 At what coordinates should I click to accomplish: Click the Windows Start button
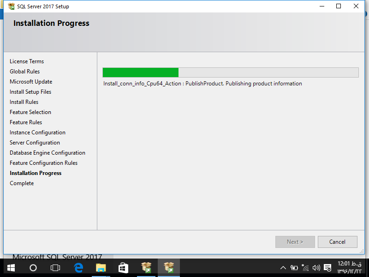pos(11,268)
